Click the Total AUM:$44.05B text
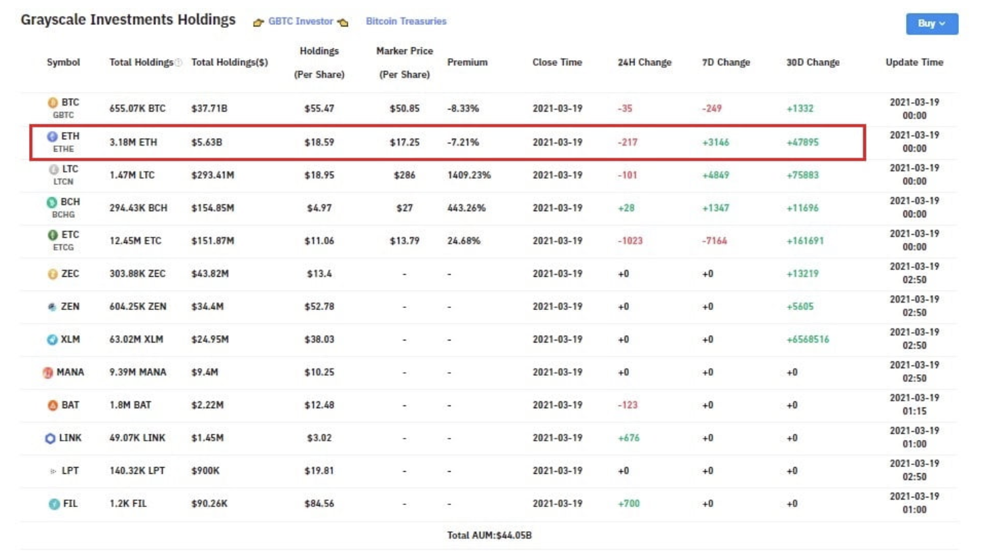 (x=489, y=535)
